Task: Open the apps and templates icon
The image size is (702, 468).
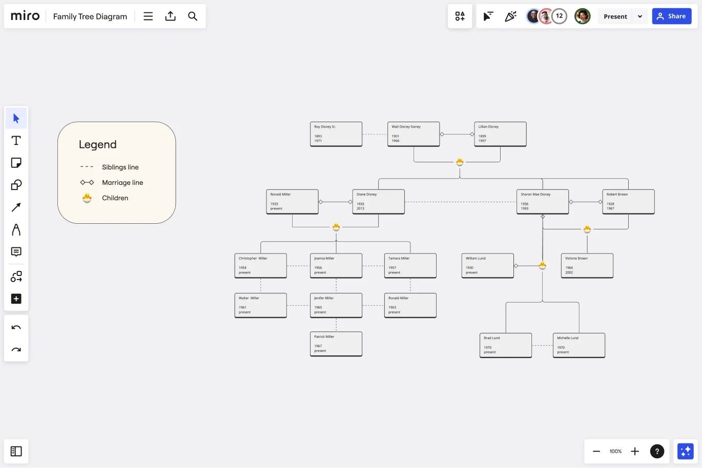Action: pyautogui.click(x=460, y=16)
